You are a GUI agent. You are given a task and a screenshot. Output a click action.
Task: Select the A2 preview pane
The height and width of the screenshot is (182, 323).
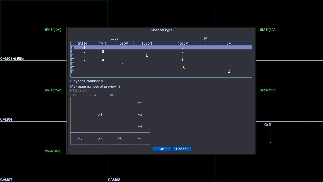coord(140,103)
